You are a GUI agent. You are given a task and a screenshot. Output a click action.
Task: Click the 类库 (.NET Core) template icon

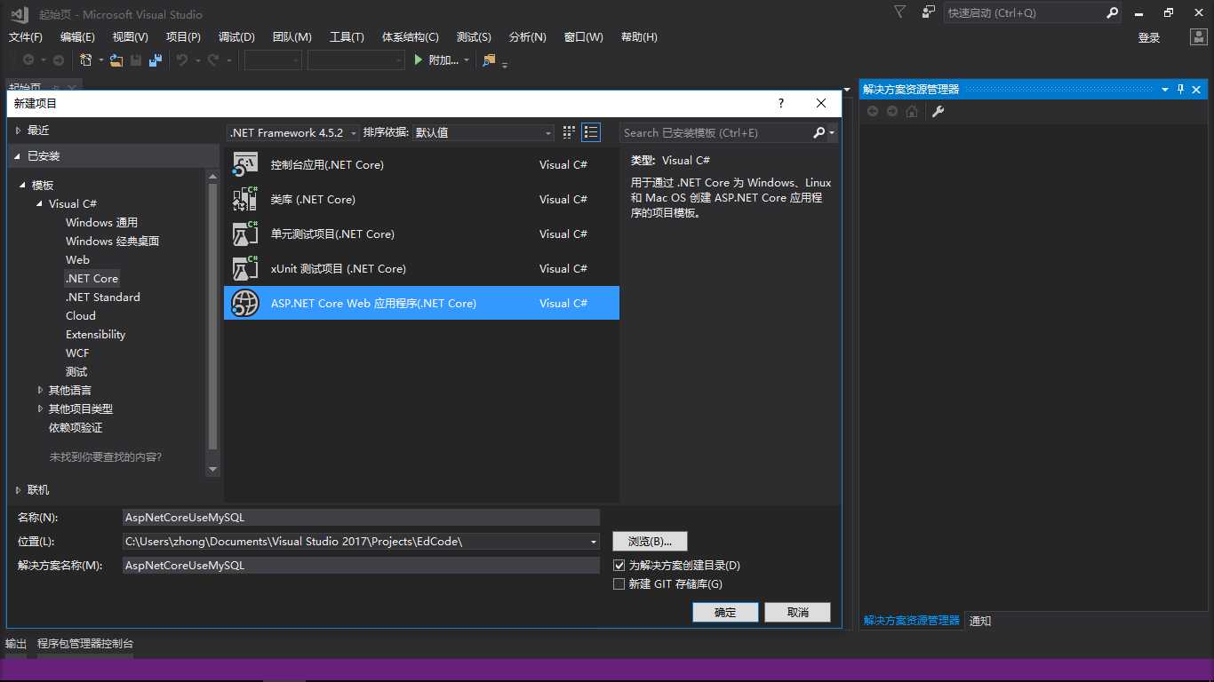tap(245, 199)
